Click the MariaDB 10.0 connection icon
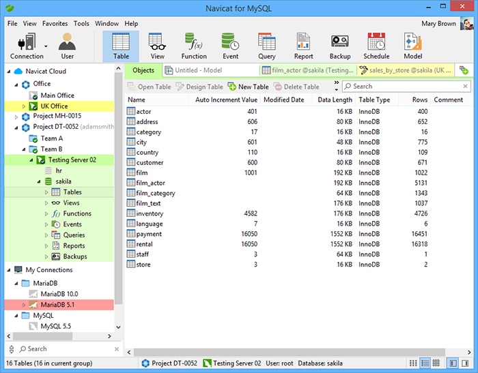 33,294
